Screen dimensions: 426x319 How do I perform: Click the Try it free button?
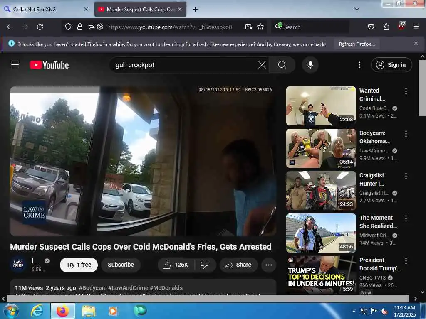(79, 265)
